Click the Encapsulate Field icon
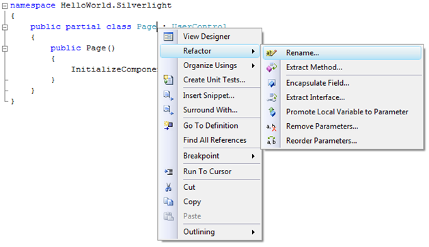 coord(271,83)
